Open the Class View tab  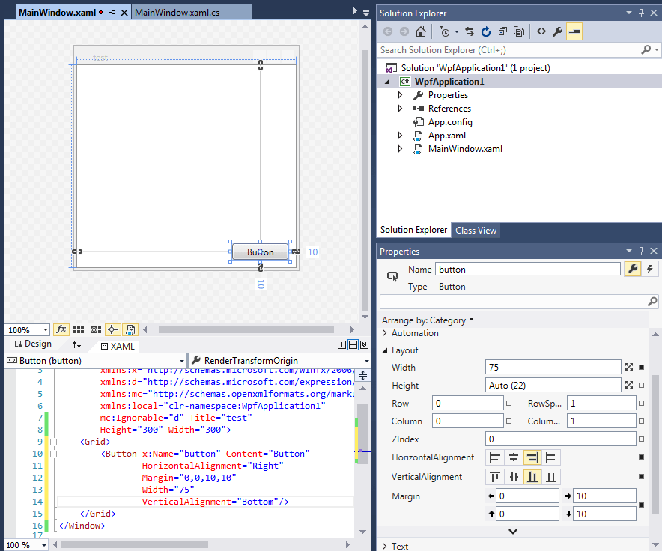476,231
